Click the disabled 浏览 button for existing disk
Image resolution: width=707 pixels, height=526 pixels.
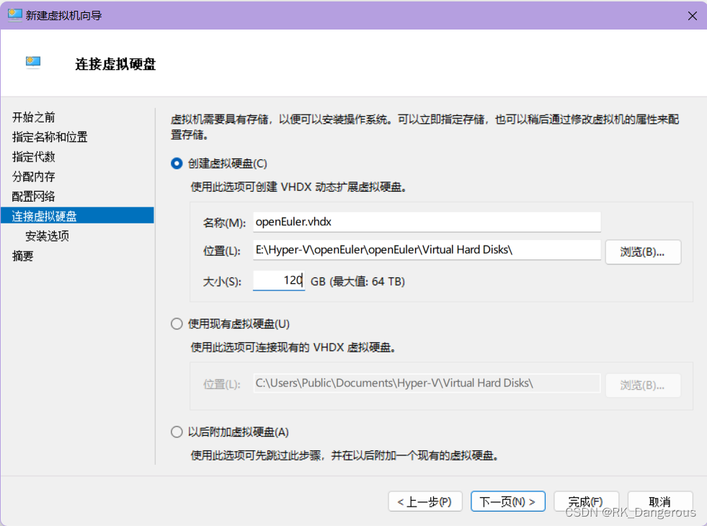[643, 385]
